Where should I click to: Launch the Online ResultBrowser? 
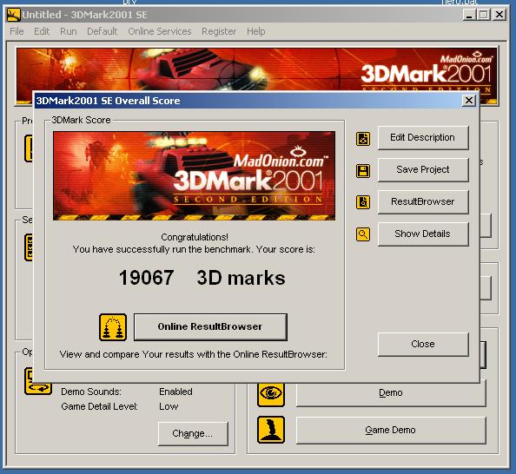(x=210, y=326)
